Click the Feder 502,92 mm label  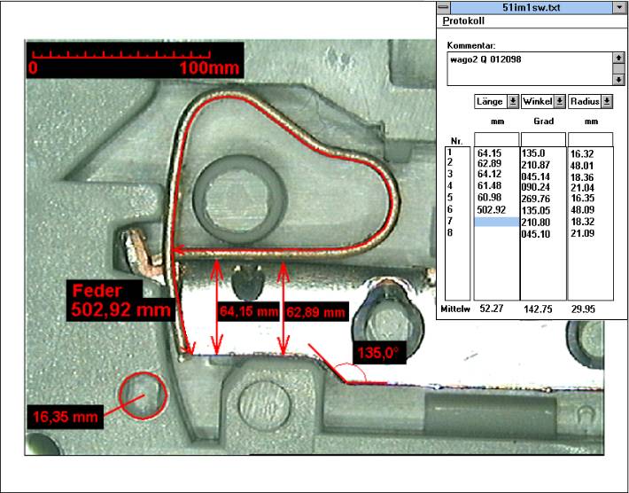(120, 301)
